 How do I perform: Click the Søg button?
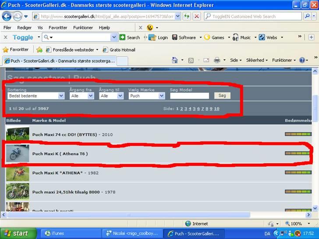click(222, 95)
